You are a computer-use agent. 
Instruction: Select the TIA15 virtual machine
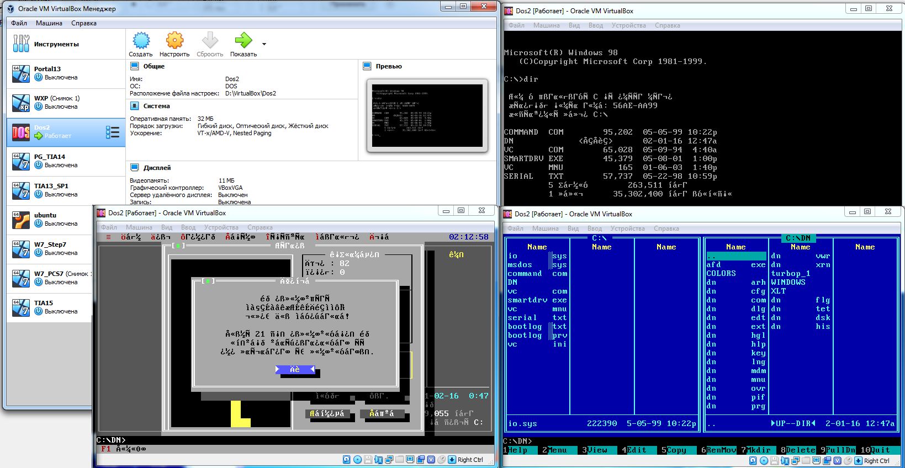[50, 307]
